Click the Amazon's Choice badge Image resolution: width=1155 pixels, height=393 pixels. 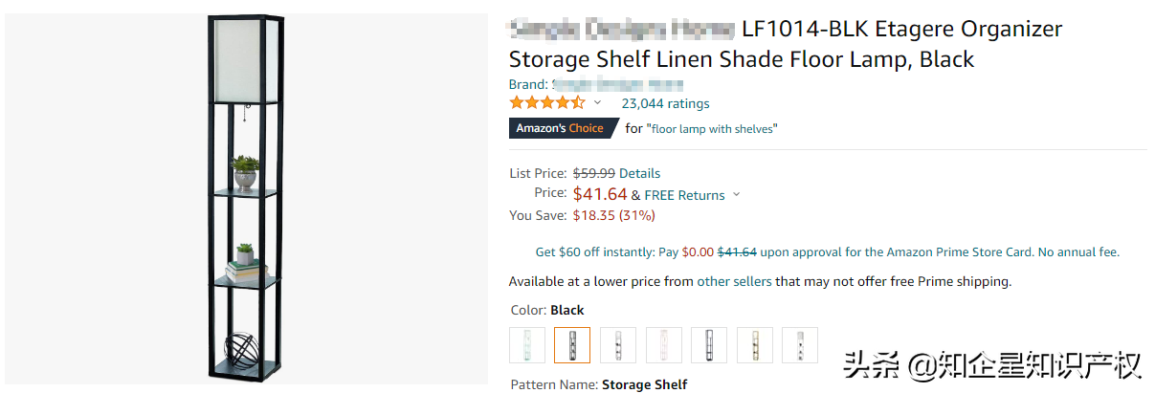pos(560,128)
